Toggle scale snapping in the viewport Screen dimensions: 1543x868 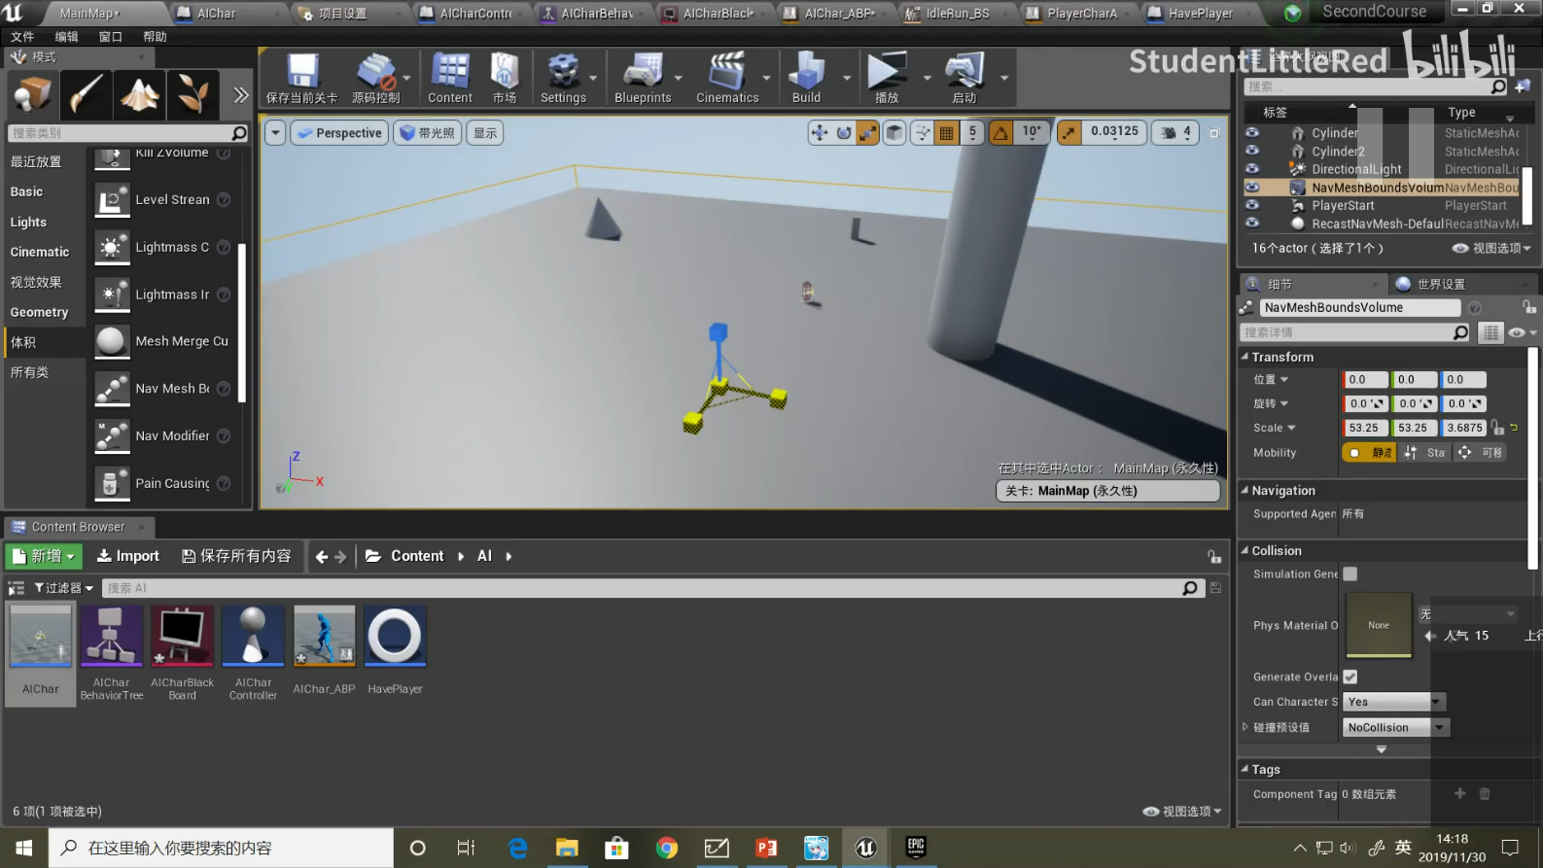tap(1069, 133)
